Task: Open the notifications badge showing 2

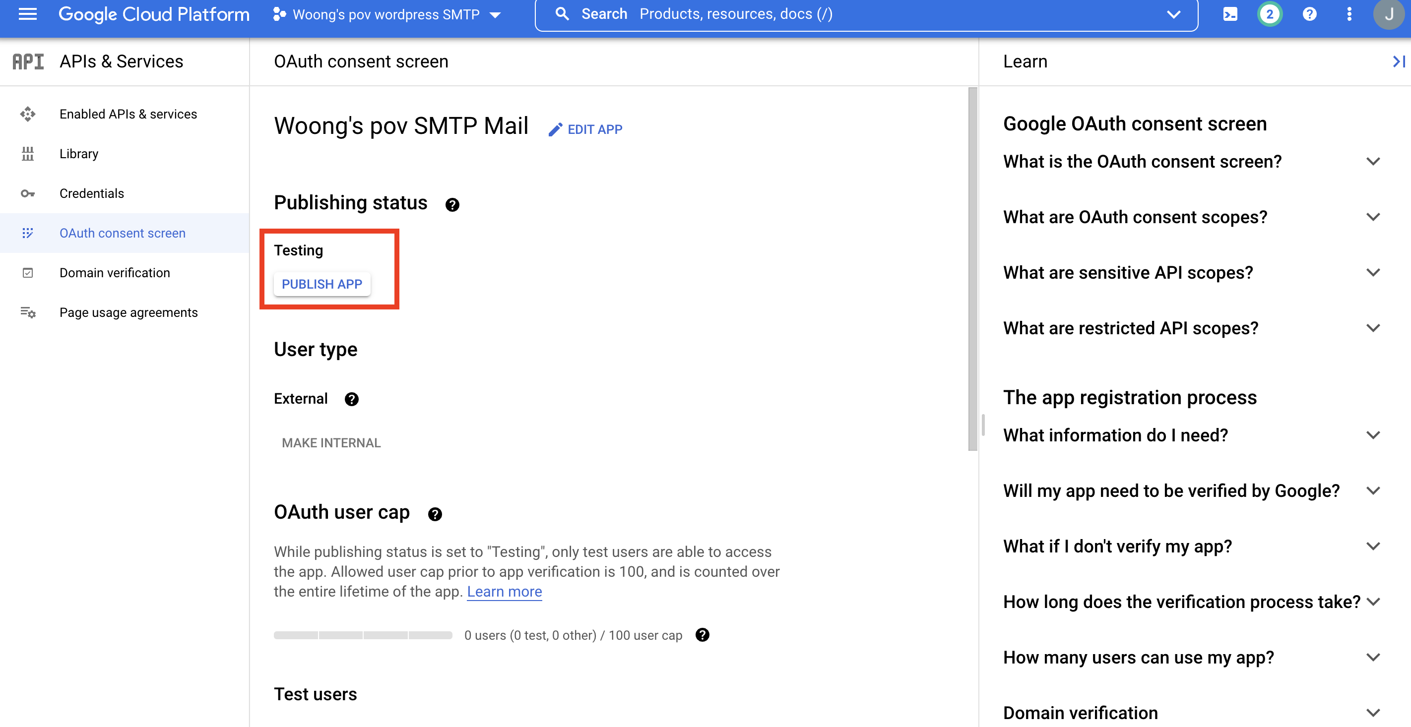Action: pos(1269,14)
